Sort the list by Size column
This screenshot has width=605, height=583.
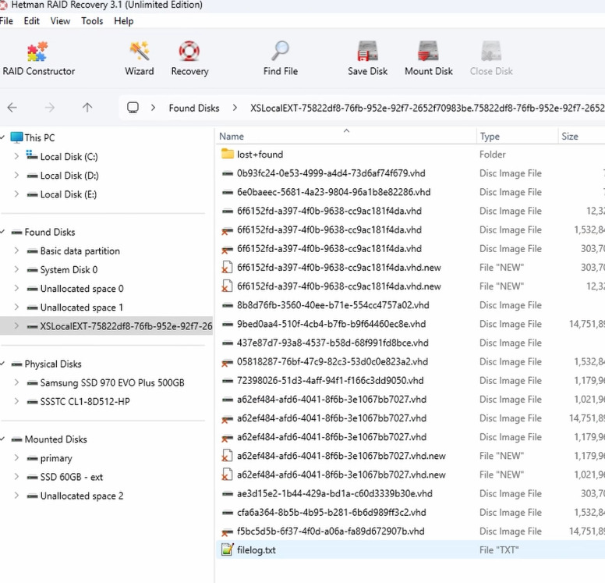tap(582, 136)
